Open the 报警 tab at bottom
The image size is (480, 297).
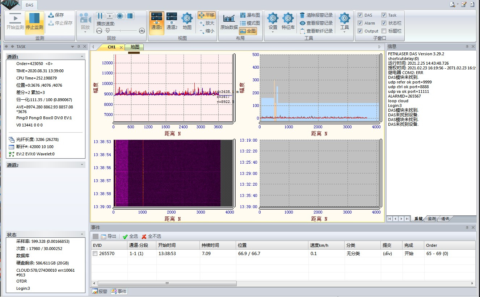[x=100, y=291]
